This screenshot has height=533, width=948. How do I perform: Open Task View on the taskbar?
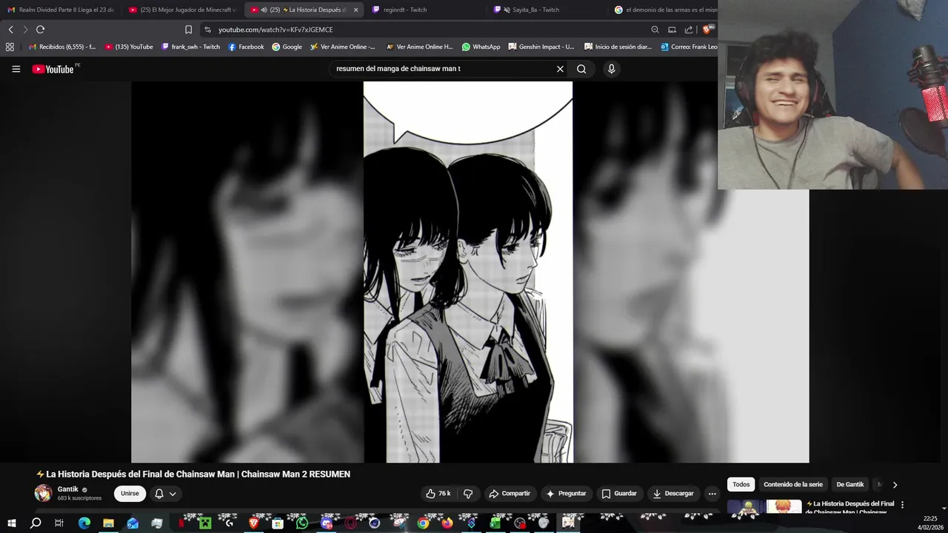(x=59, y=523)
